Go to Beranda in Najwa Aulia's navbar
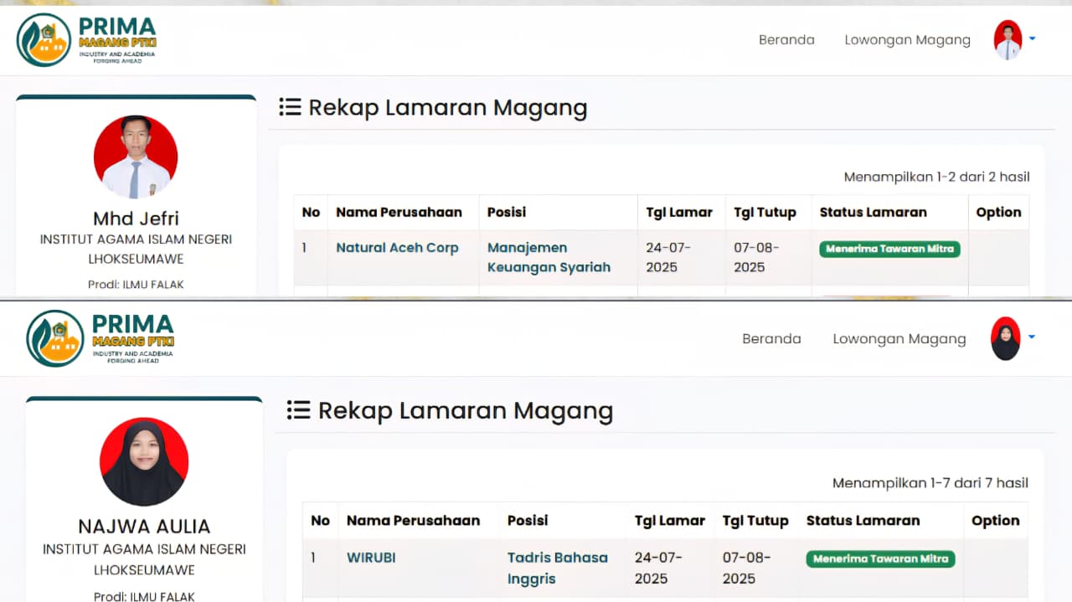 771,338
